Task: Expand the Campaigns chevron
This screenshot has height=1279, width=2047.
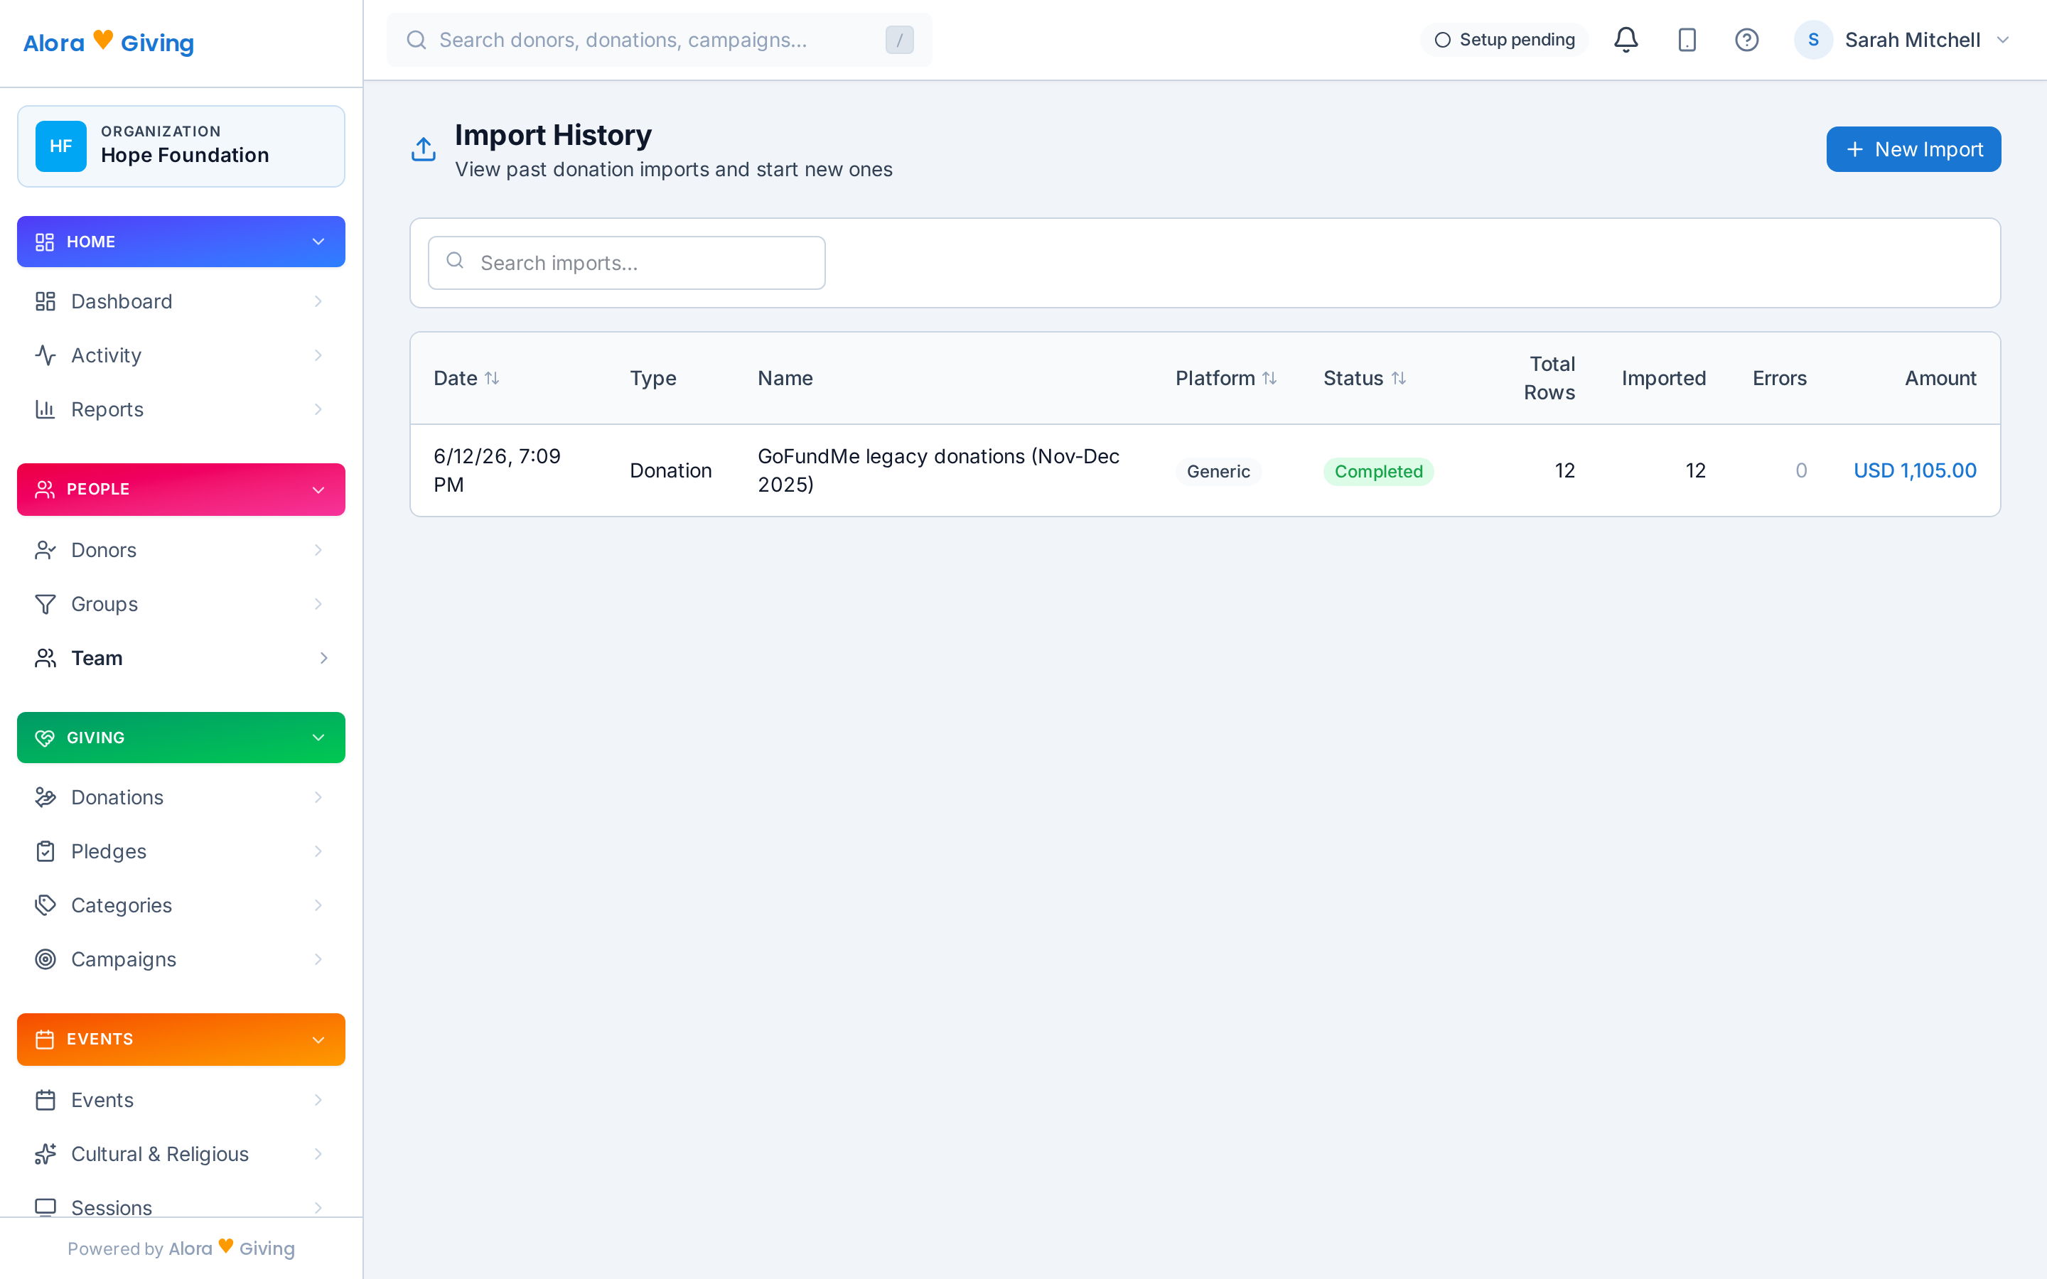Action: pos(318,959)
